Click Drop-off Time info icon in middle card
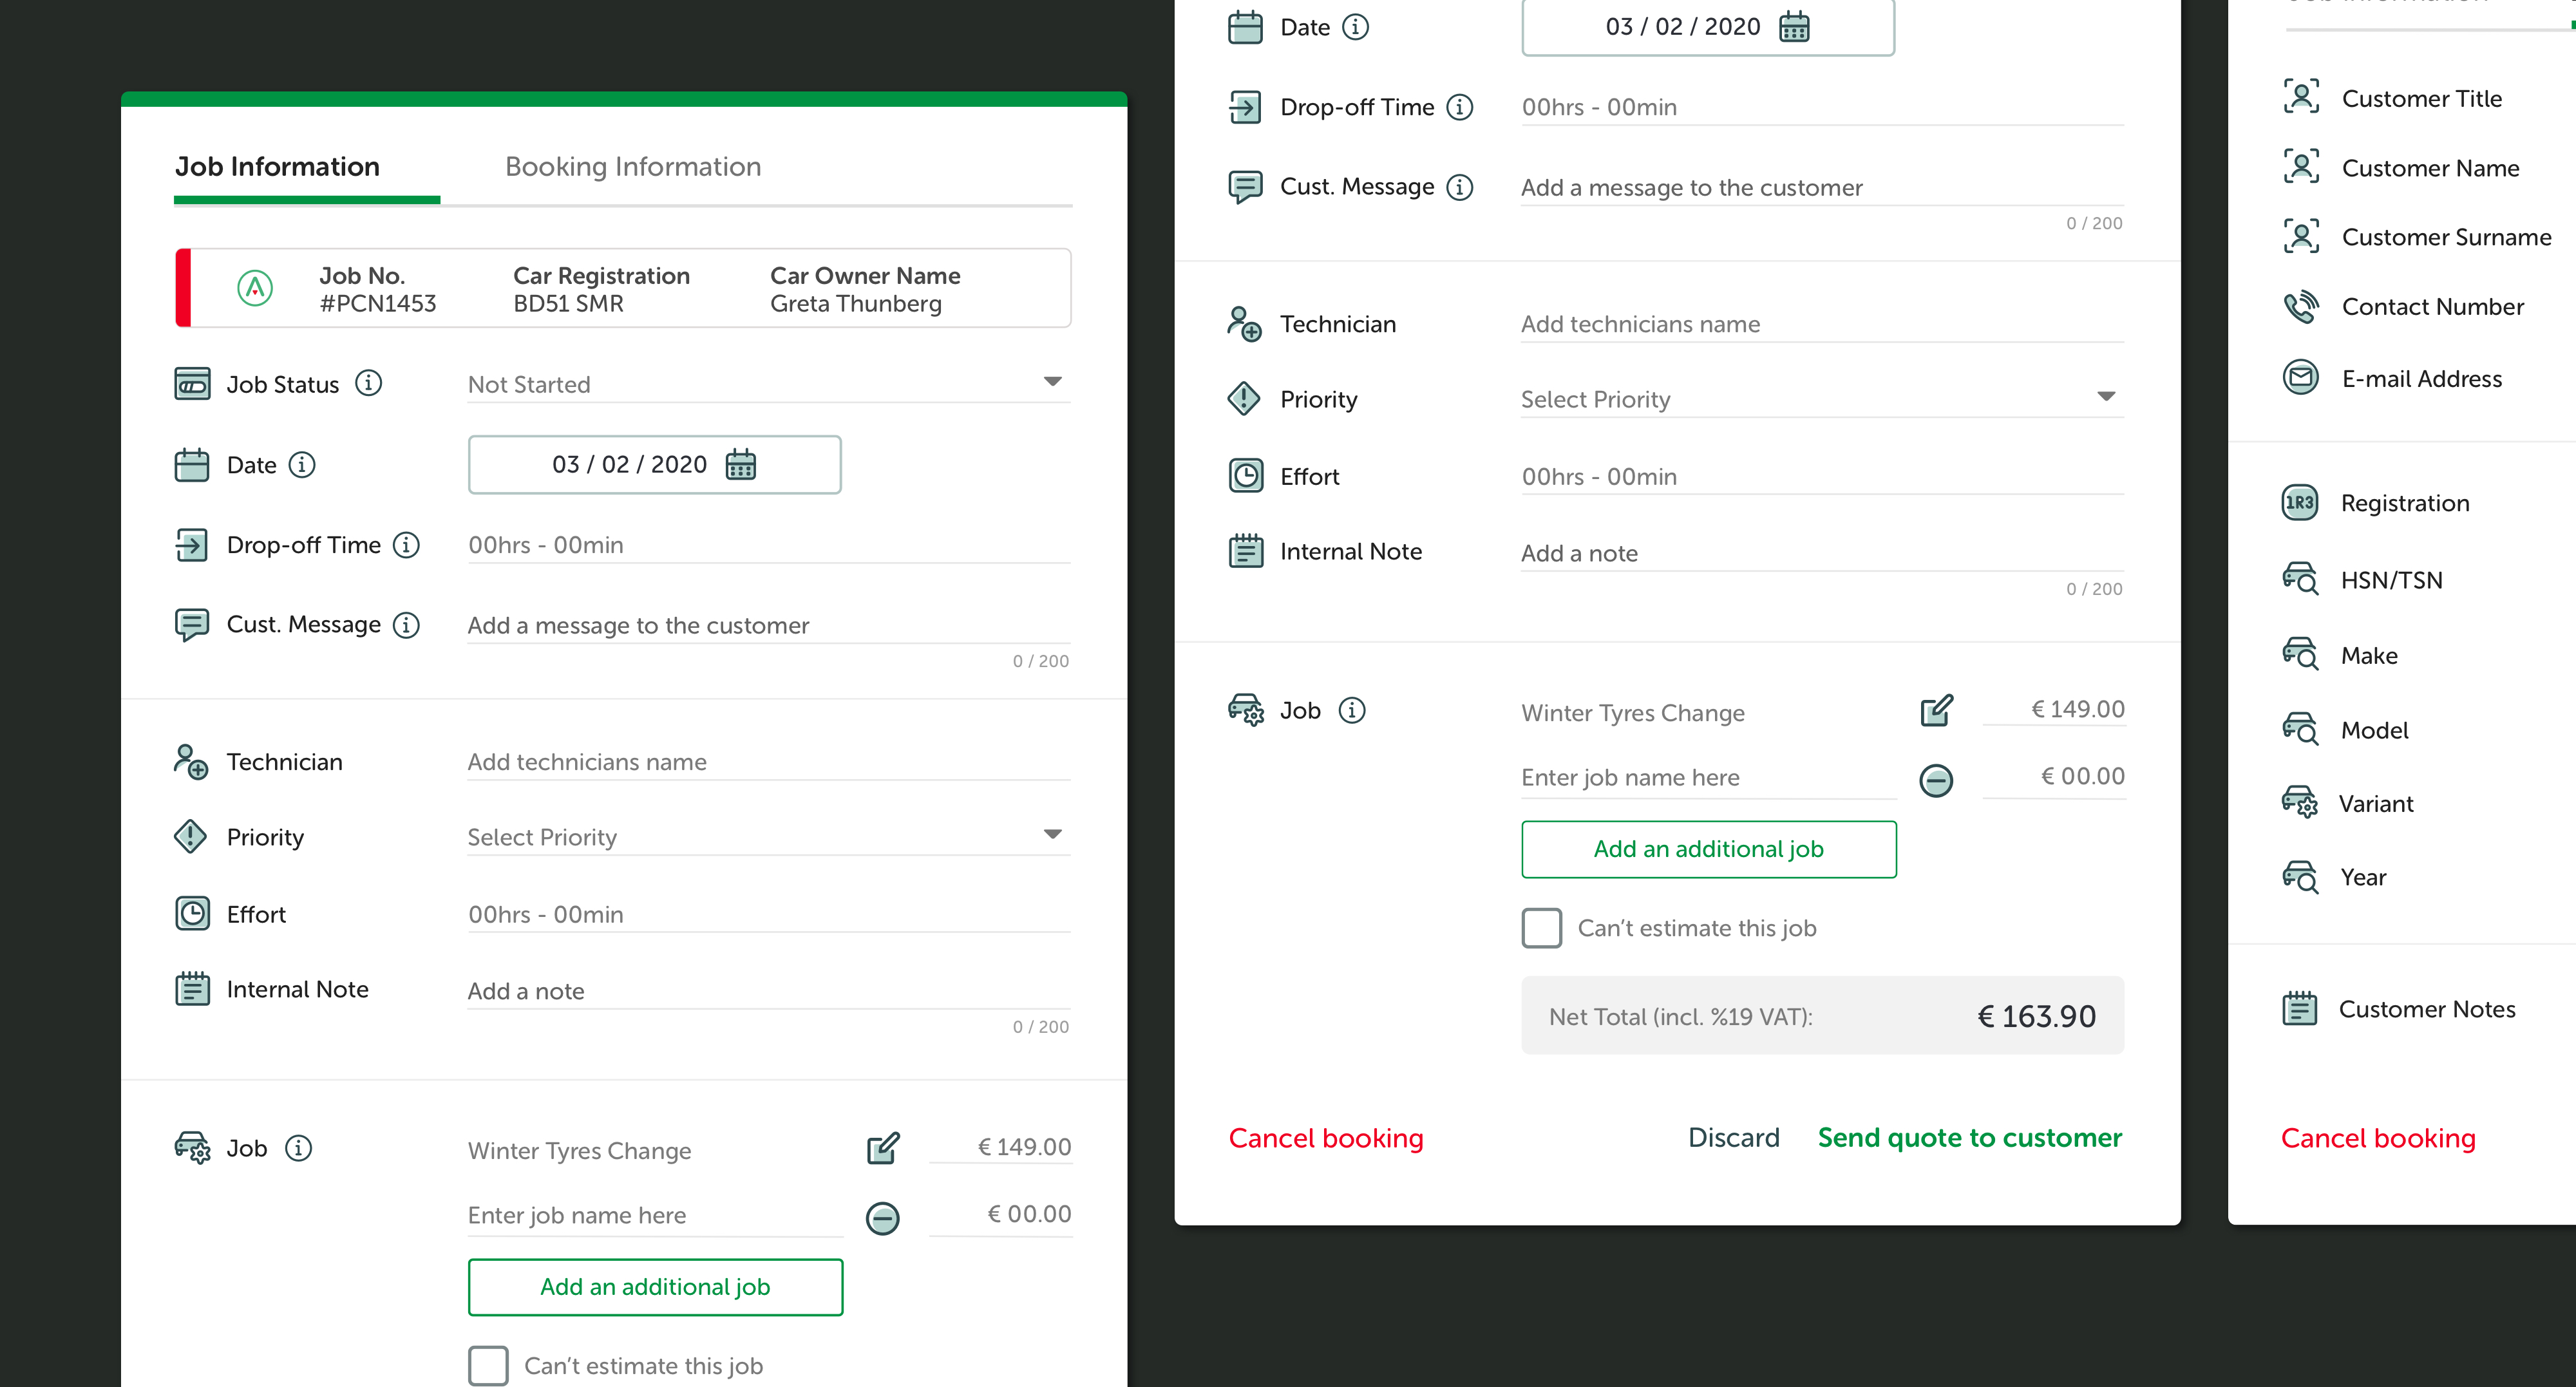 point(1460,106)
